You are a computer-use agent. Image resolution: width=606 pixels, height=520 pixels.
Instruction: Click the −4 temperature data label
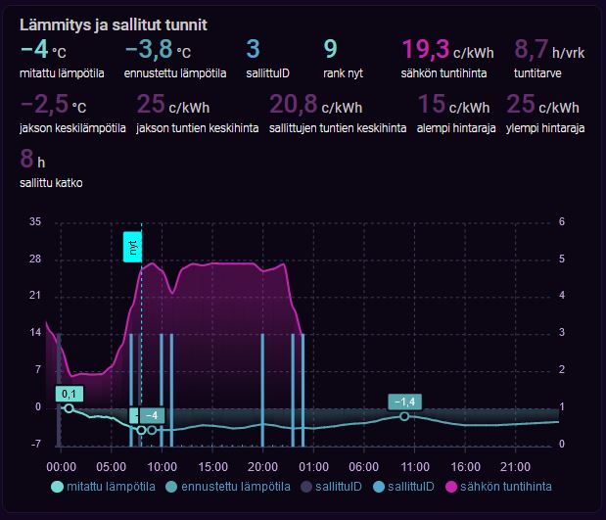152,415
